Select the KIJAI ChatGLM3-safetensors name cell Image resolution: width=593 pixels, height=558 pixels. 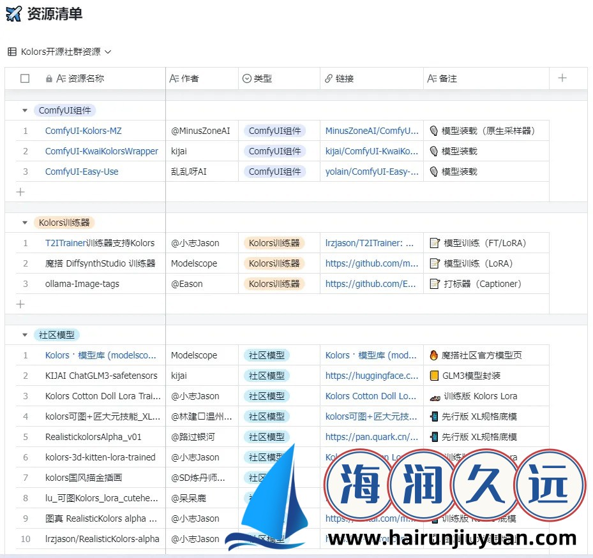(101, 376)
